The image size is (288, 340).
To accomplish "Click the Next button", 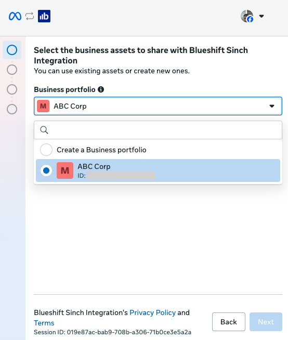I will point(266,322).
